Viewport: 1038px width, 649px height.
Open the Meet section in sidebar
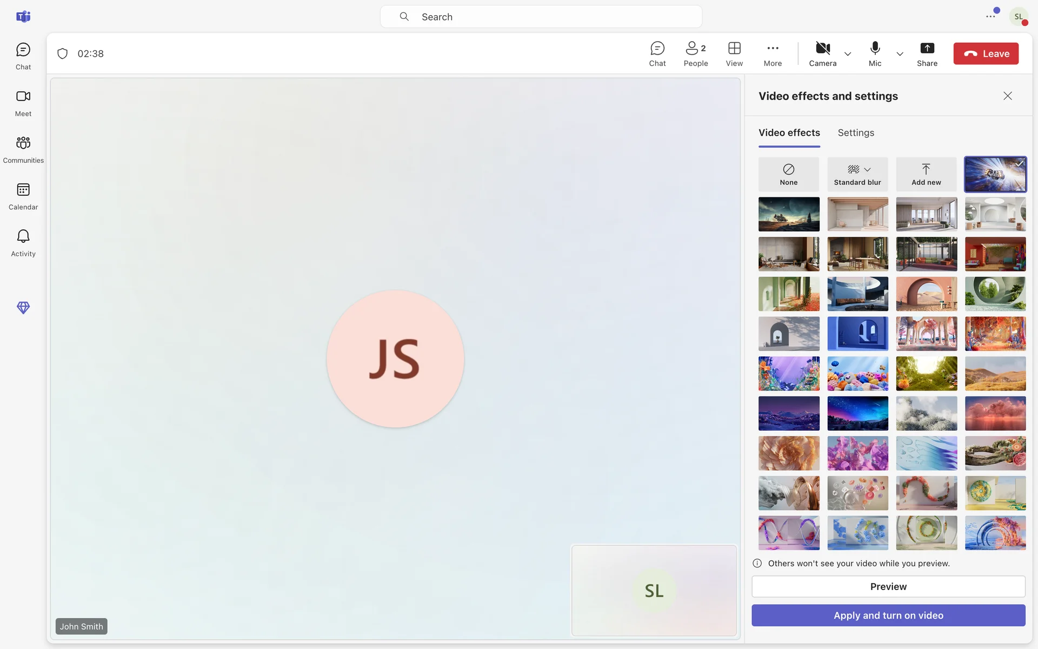point(23,103)
